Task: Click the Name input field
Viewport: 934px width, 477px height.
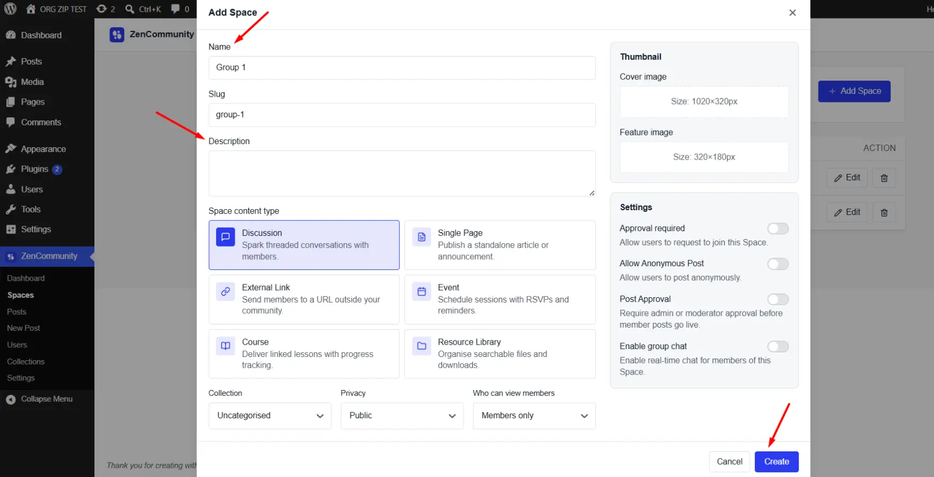Action: click(x=402, y=68)
